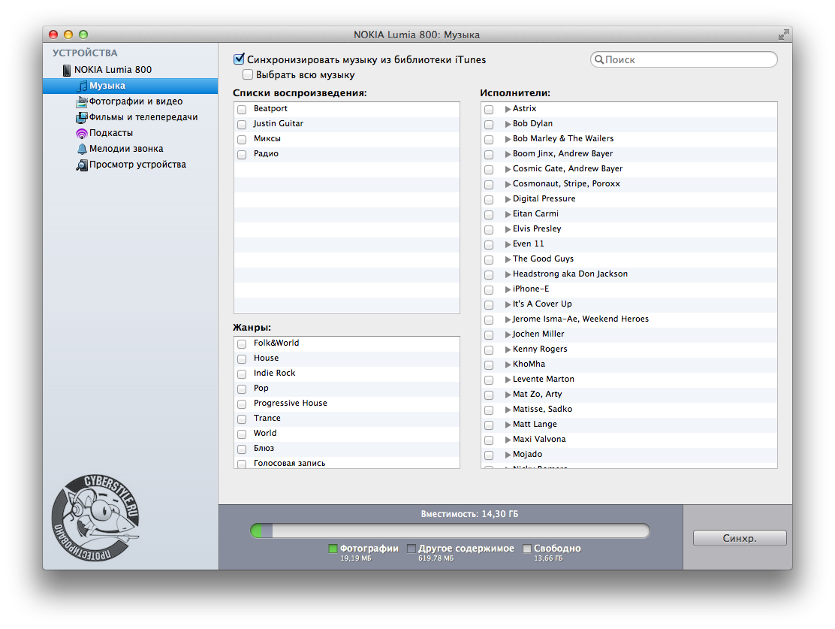835x629 pixels.
Task: Expand Maxi Valvona disclosure triangle
Action: click(x=508, y=440)
